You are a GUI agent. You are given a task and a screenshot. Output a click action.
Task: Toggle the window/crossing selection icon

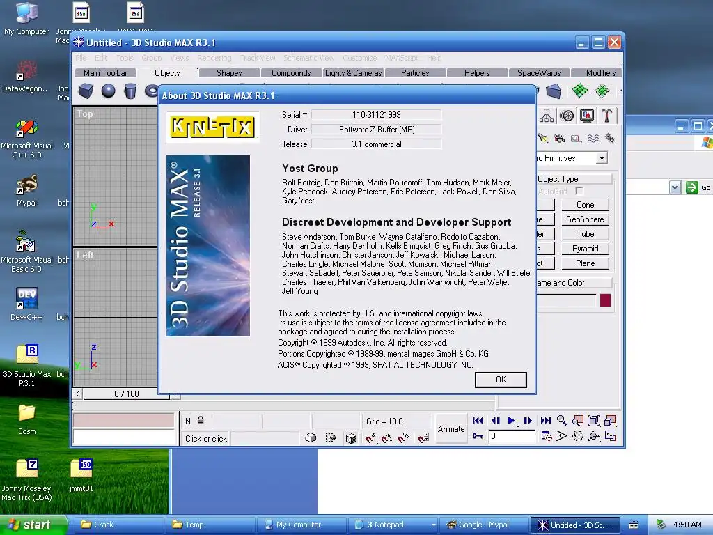331,437
